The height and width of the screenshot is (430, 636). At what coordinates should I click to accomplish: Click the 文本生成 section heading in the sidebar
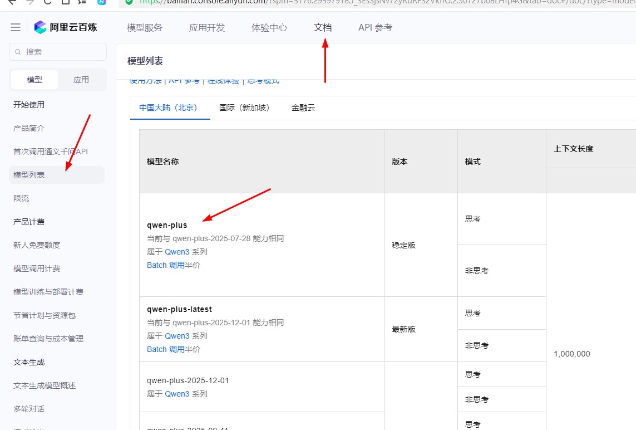click(x=29, y=362)
